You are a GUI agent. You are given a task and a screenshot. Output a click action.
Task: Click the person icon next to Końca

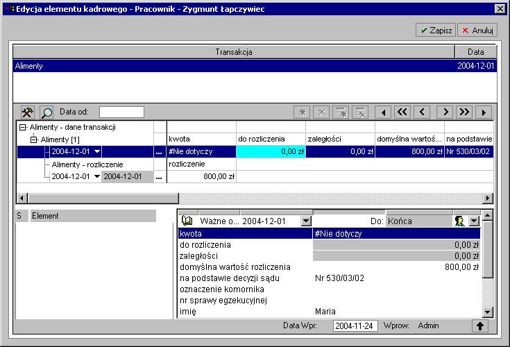pos(459,221)
